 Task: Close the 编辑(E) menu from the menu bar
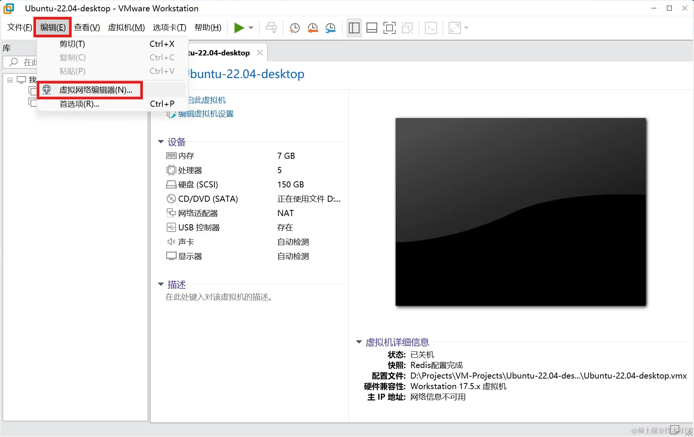point(53,27)
